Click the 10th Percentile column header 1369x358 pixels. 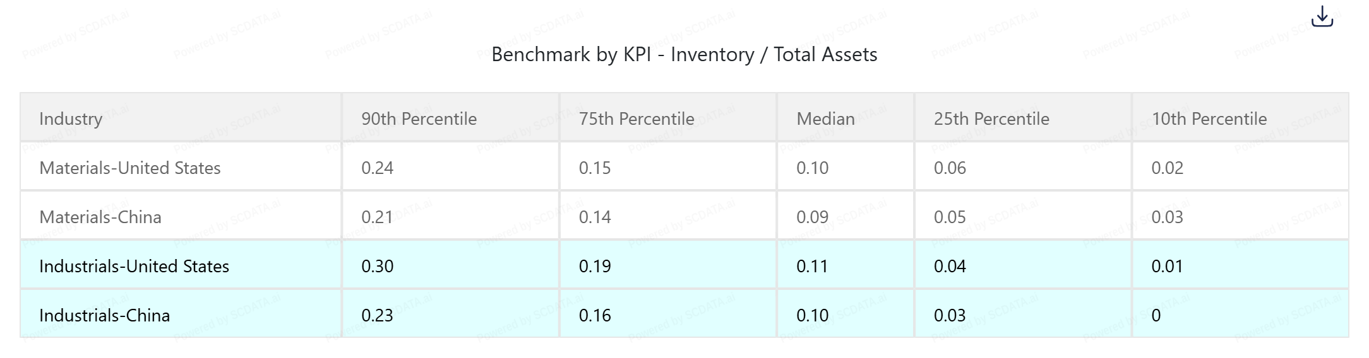pyautogui.click(x=1209, y=118)
